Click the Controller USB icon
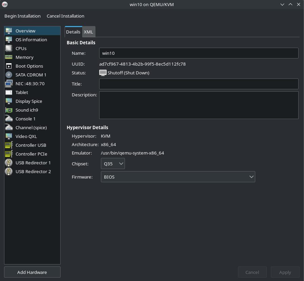Image resolution: width=304 pixels, height=281 pixels. 9,145
